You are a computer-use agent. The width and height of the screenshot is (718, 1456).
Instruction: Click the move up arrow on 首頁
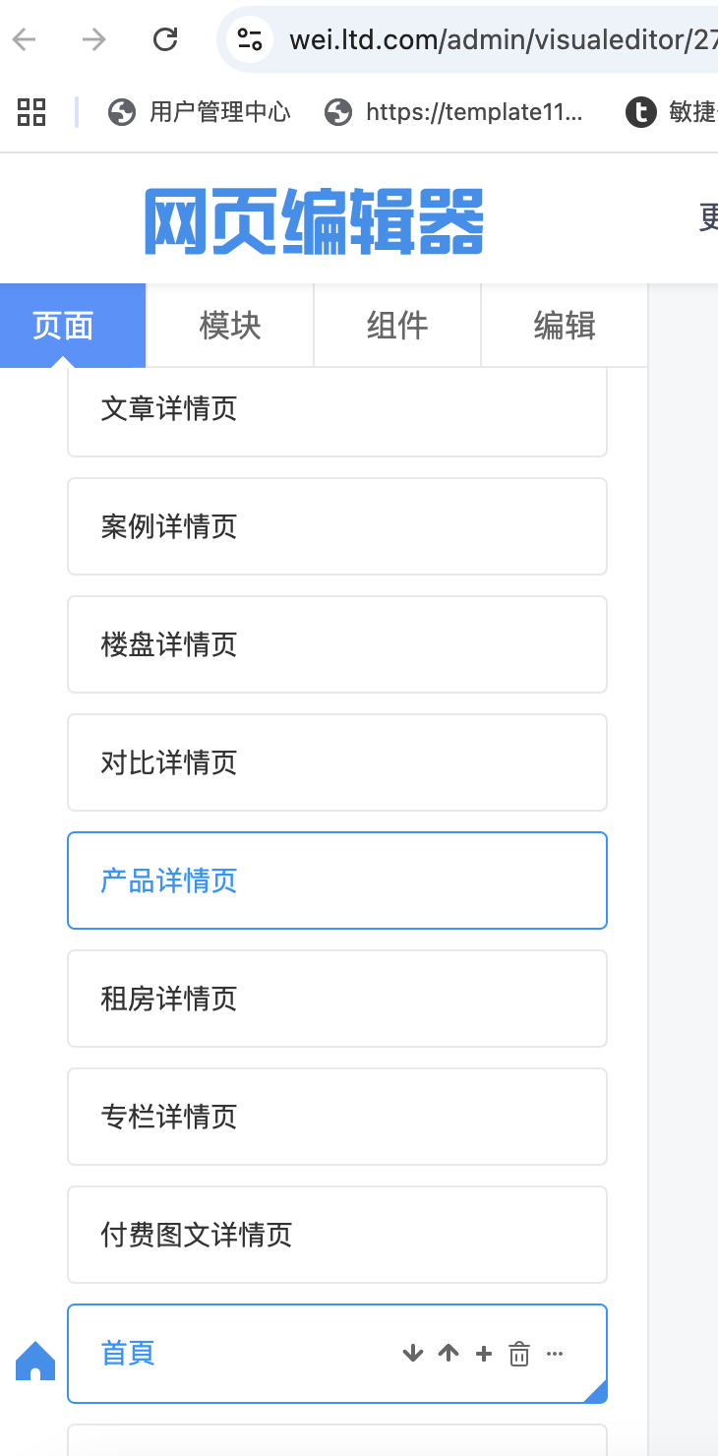pos(449,1354)
